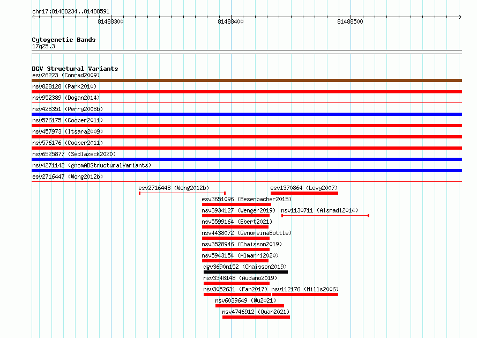
Task: Select the blue nsv4271142 variant bar
Action: point(247,171)
